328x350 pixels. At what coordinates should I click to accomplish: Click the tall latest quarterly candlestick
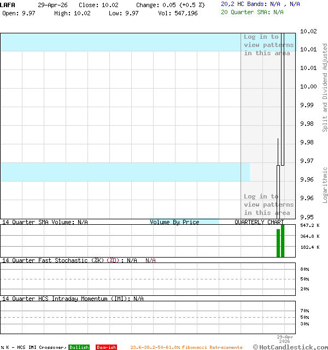283,98
